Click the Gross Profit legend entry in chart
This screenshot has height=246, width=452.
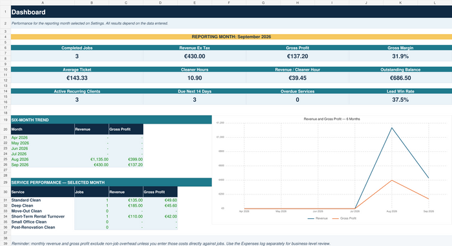coord(344,218)
